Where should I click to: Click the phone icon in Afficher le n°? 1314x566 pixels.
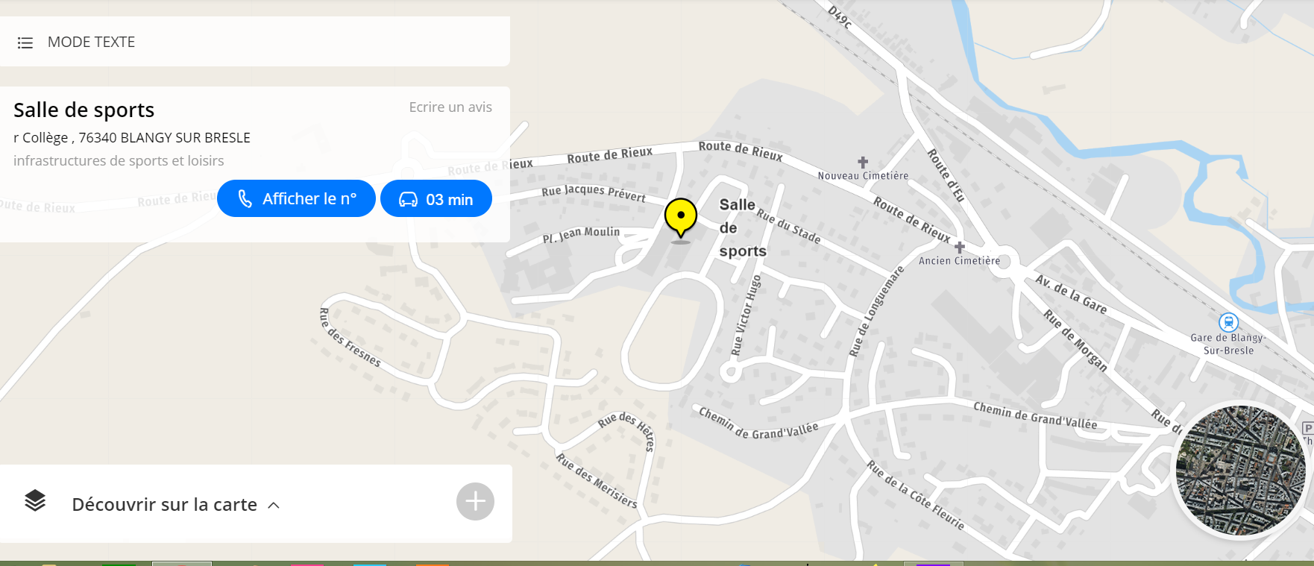[x=245, y=198]
